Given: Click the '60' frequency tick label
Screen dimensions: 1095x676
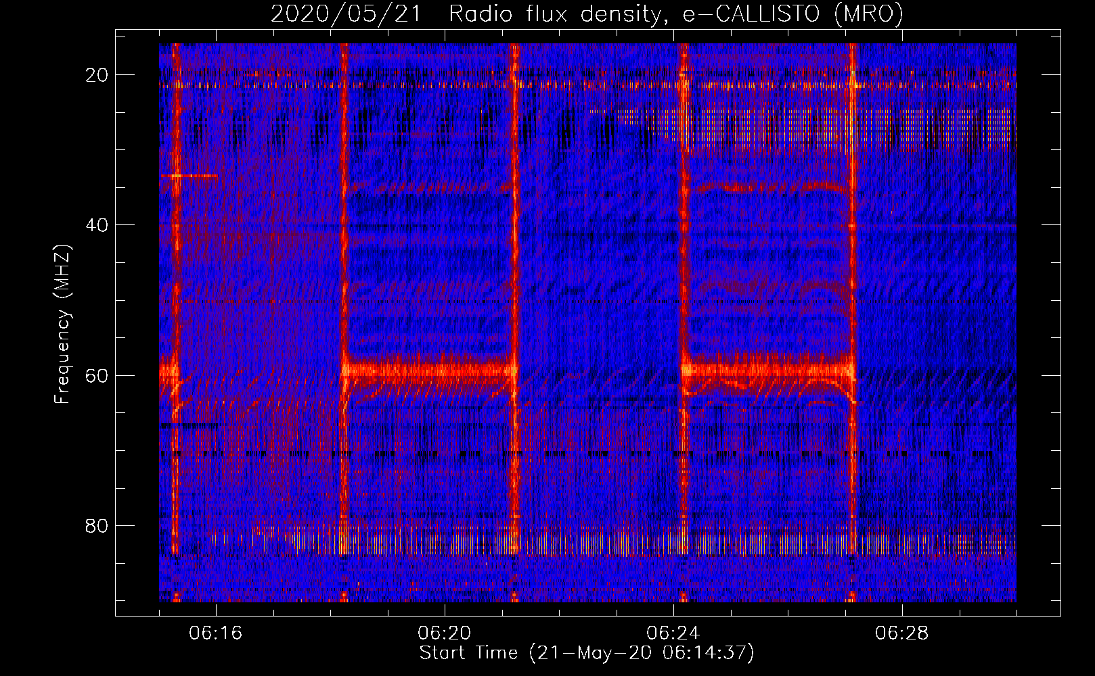Looking at the screenshot, I should click(97, 375).
